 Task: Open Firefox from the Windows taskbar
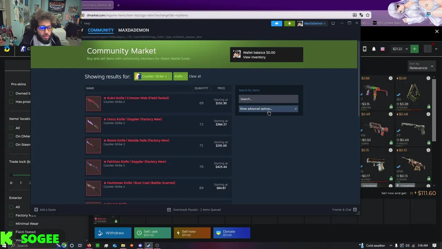point(89,246)
